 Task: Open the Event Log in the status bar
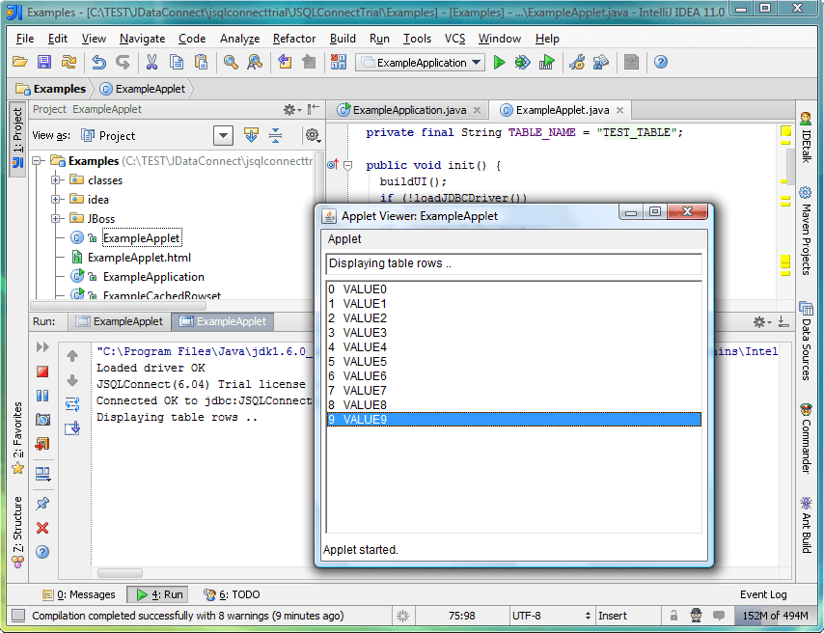coord(762,594)
